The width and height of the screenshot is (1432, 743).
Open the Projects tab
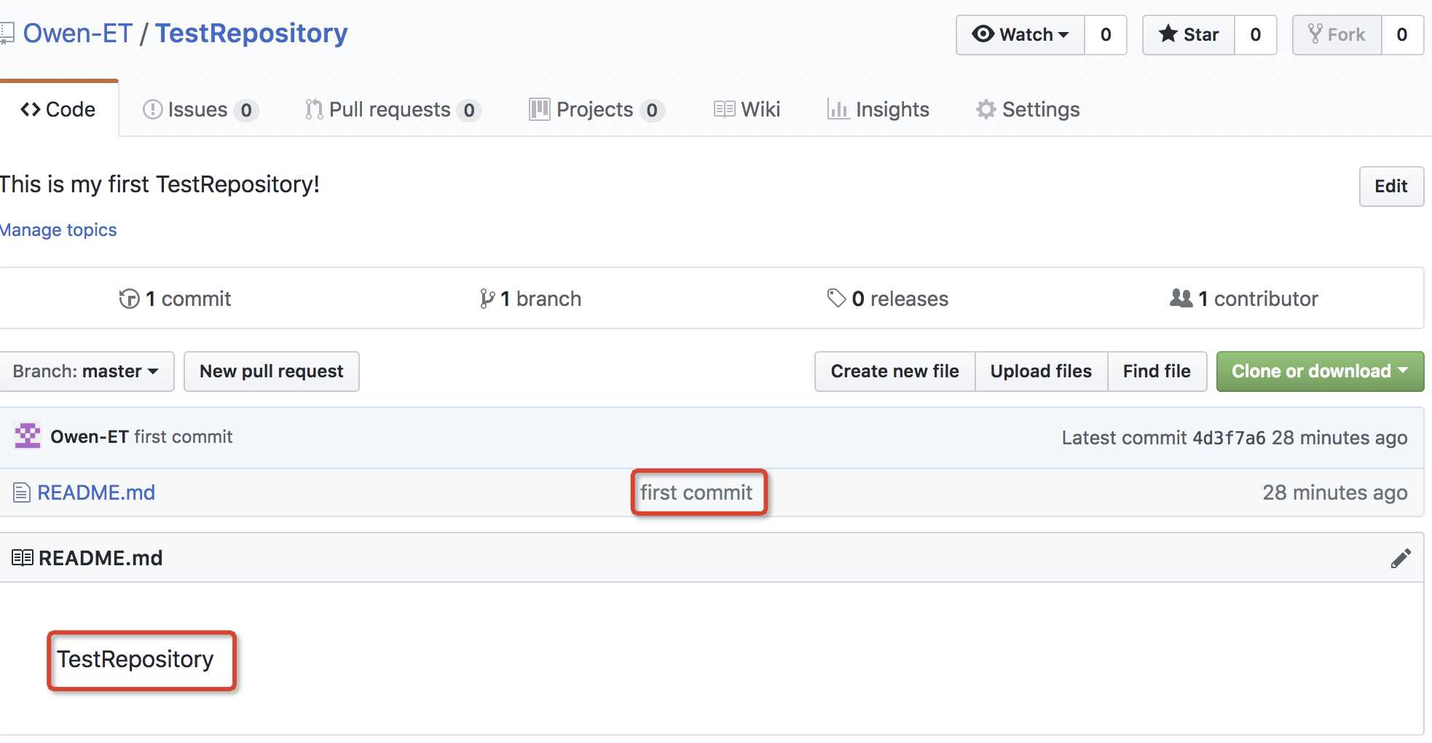[597, 109]
